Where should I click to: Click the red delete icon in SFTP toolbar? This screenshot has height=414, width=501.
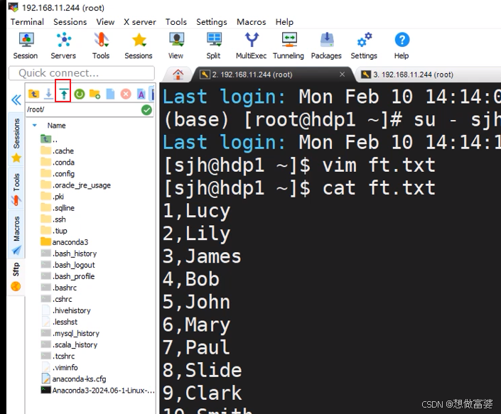click(126, 94)
